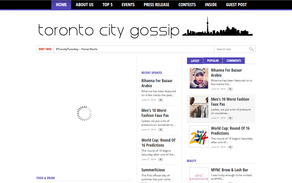Click the Search site input field

pyautogui.click(x=232, y=49)
